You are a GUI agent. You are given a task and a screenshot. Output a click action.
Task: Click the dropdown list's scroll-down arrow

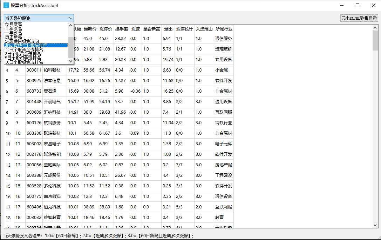[71, 61]
